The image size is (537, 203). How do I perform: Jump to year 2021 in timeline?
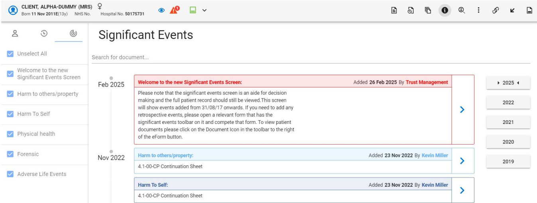(x=508, y=122)
